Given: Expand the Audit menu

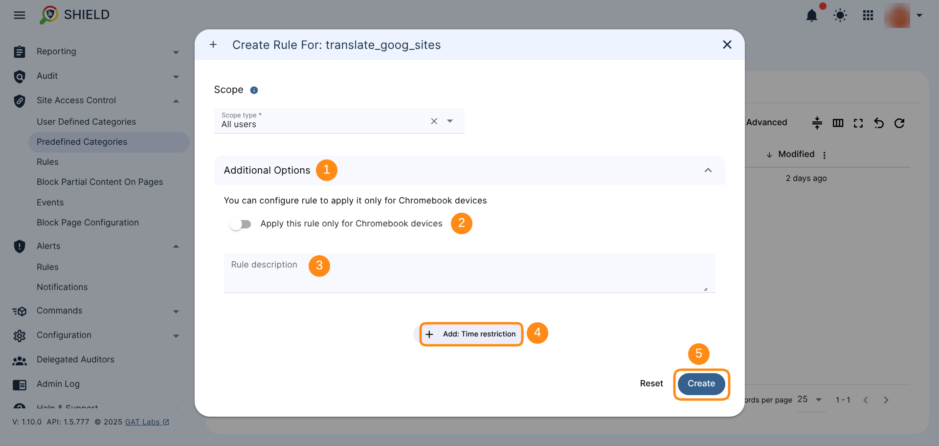Looking at the screenshot, I should coord(176,77).
